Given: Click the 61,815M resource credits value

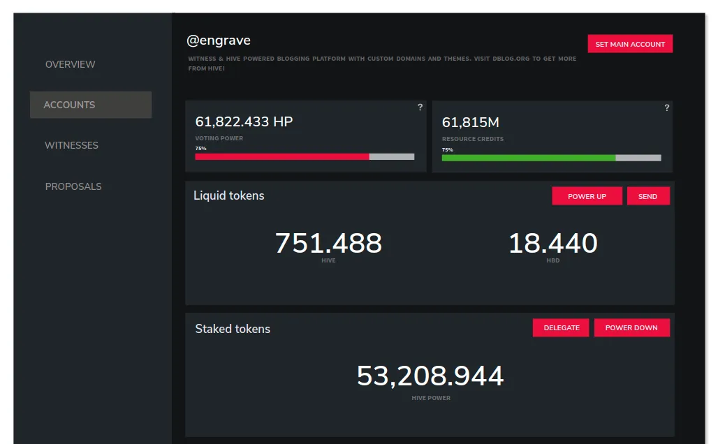Looking at the screenshot, I should pyautogui.click(x=471, y=122).
